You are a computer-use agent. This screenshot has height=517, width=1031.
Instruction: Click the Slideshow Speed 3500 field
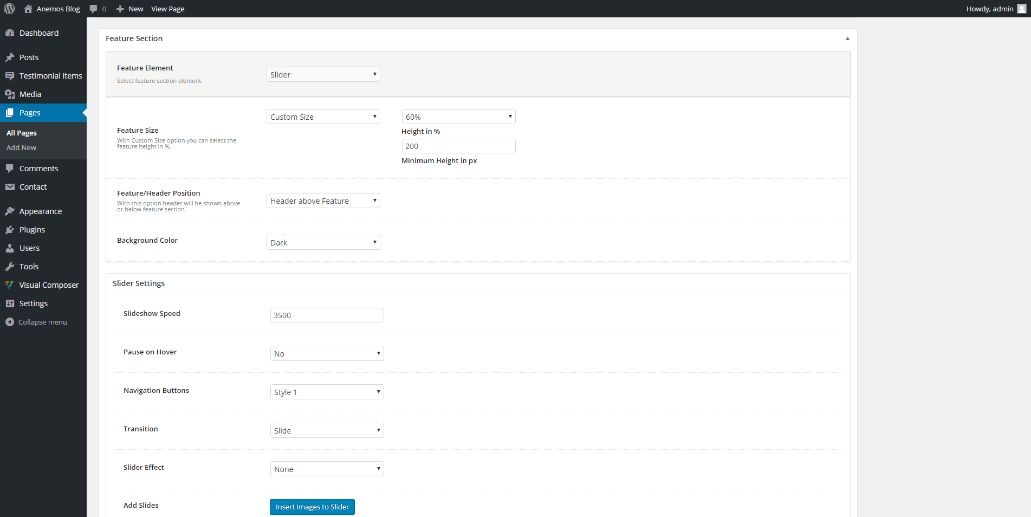click(327, 315)
